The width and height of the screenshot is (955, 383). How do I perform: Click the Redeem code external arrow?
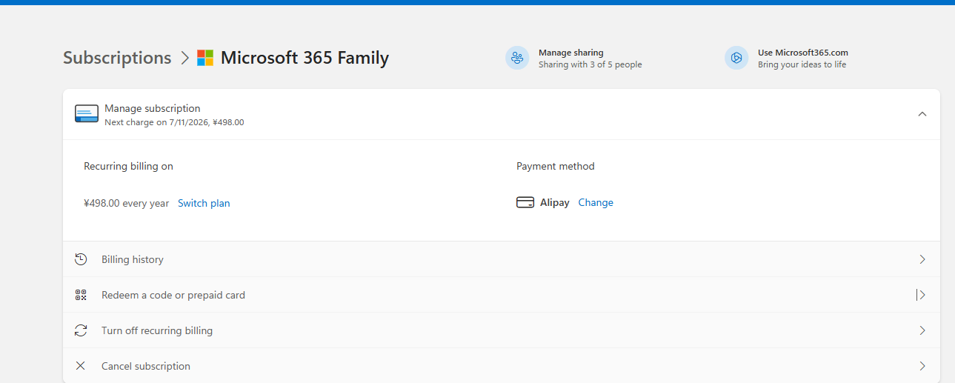921,295
